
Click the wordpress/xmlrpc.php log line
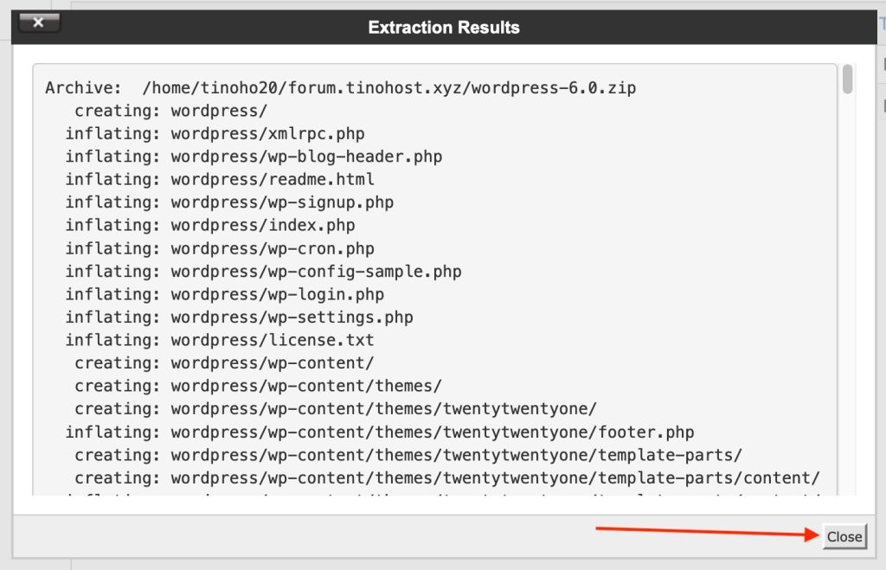click(215, 134)
